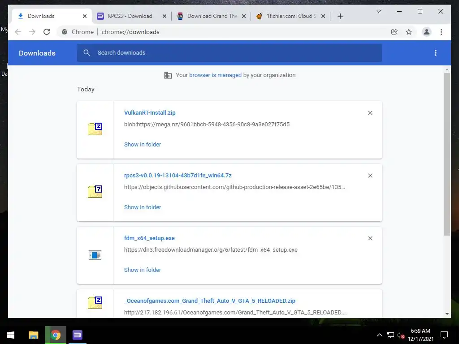Viewport: 459px width, 344px height.
Task: Click the Today date heading
Action: point(86,89)
